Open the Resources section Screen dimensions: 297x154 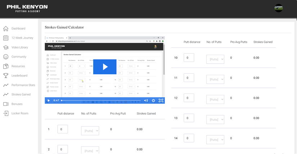(18, 66)
